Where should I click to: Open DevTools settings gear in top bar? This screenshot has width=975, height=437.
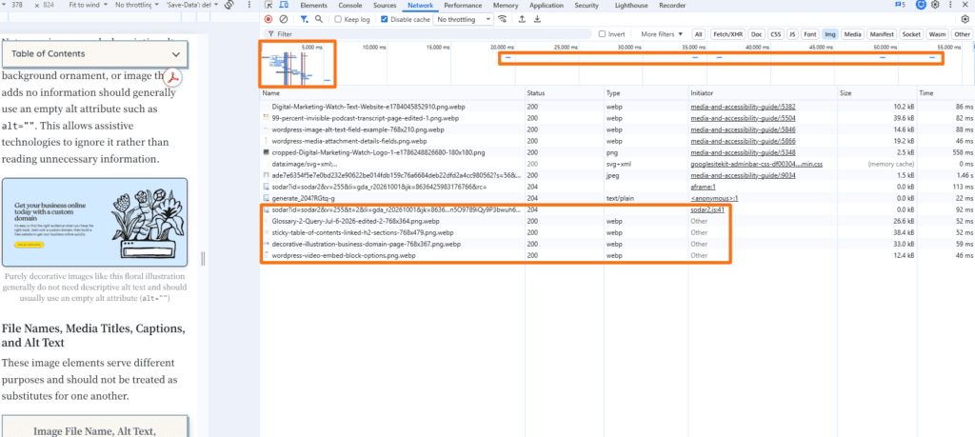pos(935,5)
